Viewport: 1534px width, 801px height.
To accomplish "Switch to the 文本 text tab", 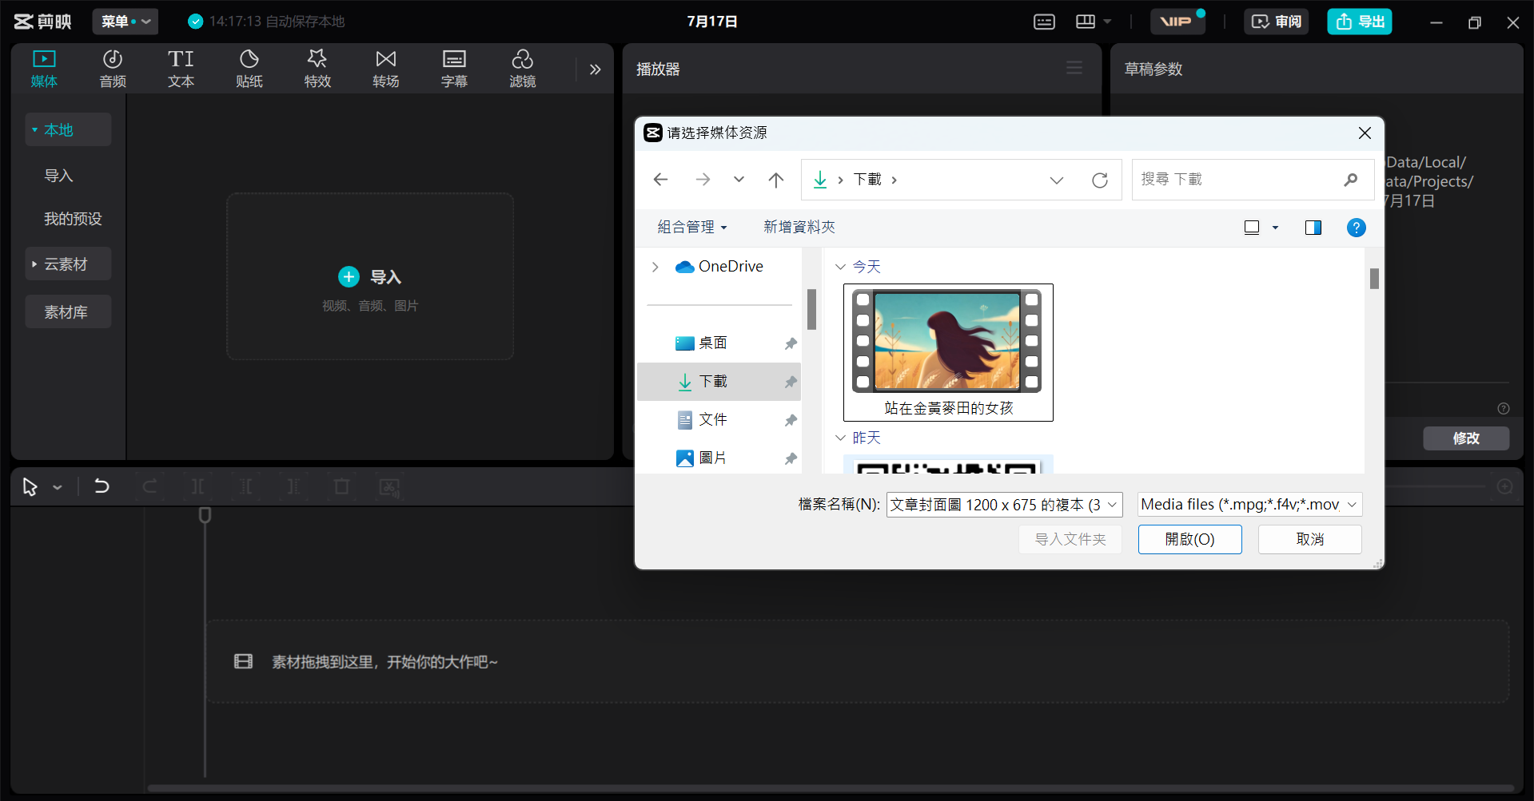I will point(181,69).
